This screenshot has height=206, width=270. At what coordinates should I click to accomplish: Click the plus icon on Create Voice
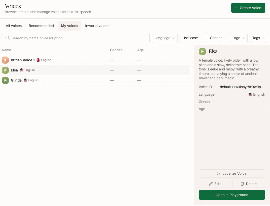(x=235, y=8)
